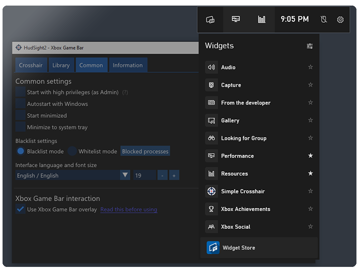Click the Performance widget icon in list
359x273 pixels.
(x=211, y=156)
